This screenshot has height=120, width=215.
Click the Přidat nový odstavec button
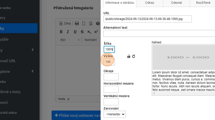(76, 115)
